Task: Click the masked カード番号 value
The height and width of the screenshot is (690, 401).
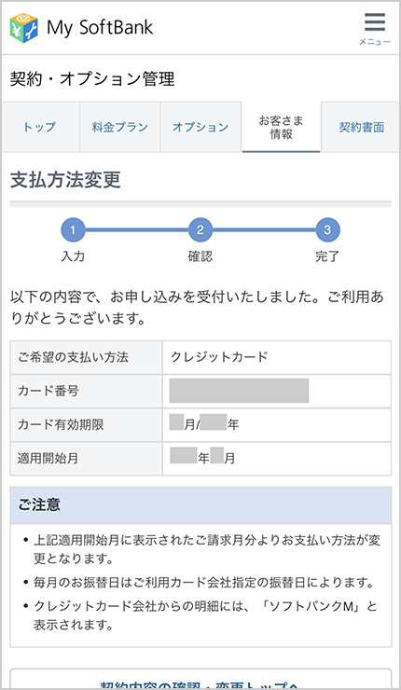Action: point(239,391)
